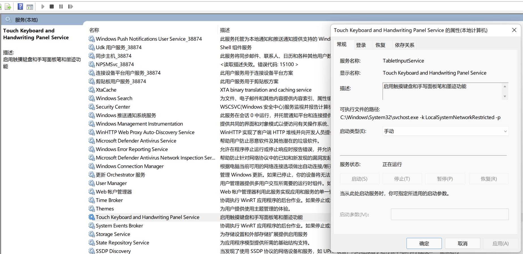The width and height of the screenshot is (523, 254).
Task: Click the 描述 column header
Action: coord(225,30)
